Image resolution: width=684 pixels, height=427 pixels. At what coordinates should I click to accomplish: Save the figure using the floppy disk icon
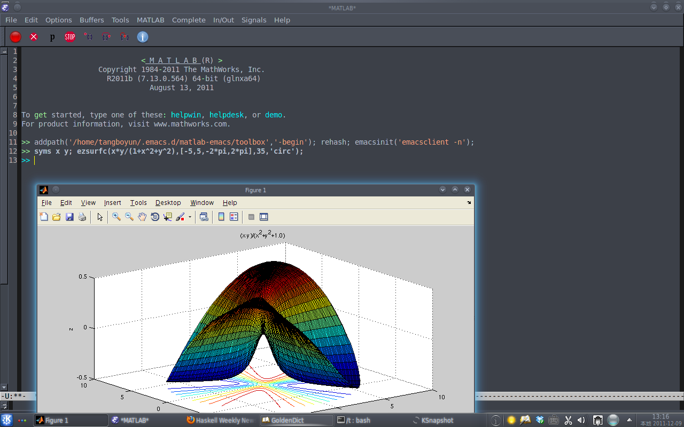pyautogui.click(x=69, y=217)
